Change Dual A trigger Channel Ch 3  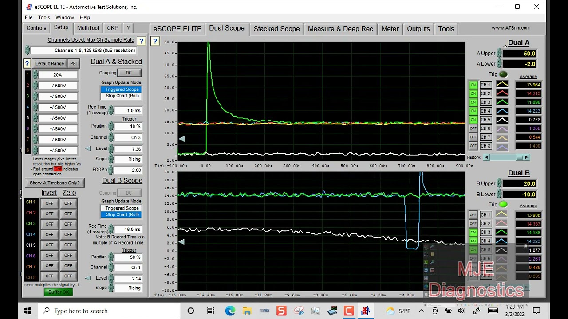(x=128, y=137)
